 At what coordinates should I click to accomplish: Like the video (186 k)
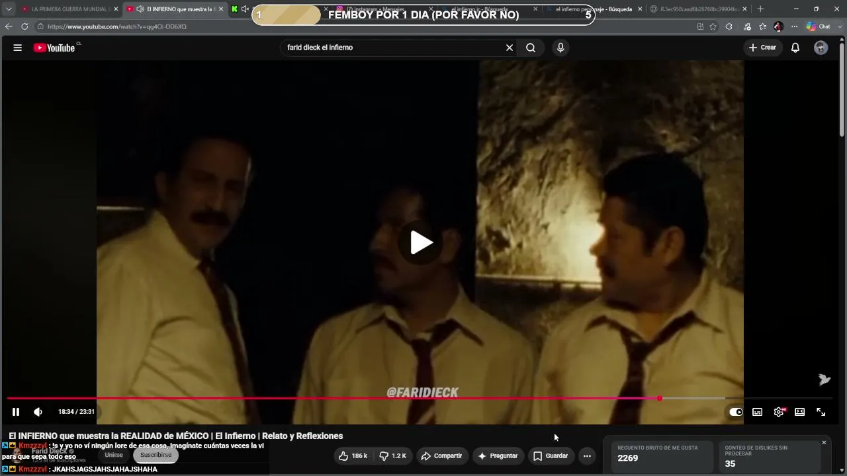353,456
